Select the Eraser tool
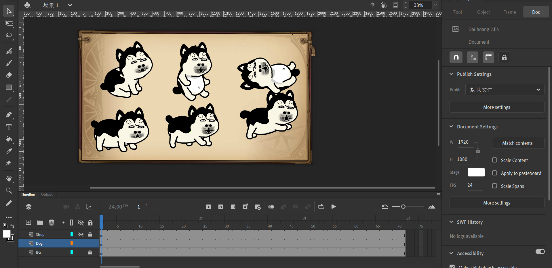The image size is (552, 268). click(9, 75)
